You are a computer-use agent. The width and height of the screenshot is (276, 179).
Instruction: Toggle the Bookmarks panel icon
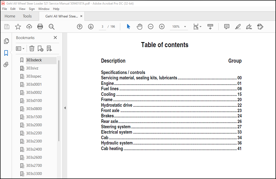pos(6,53)
